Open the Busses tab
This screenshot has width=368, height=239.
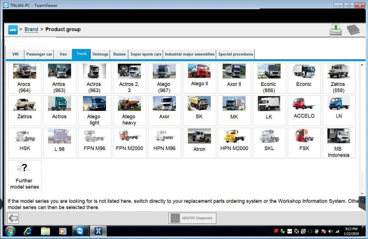coord(120,54)
